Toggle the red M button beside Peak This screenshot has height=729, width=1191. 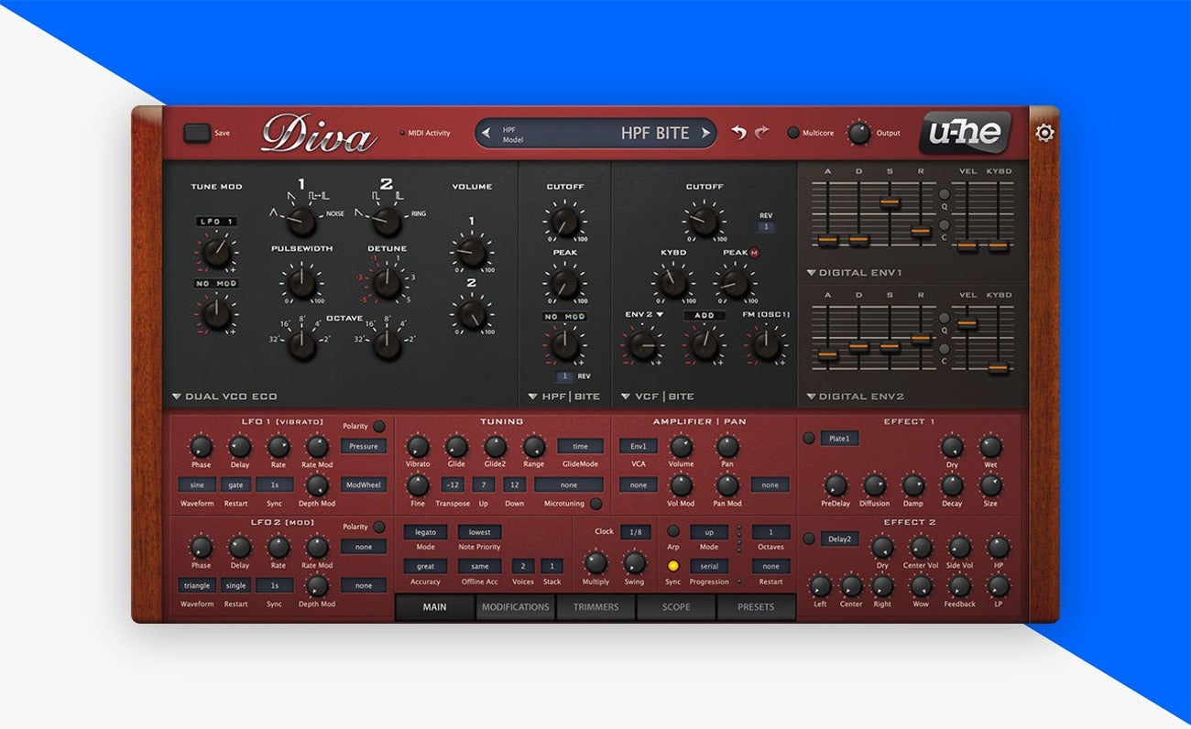(x=755, y=253)
